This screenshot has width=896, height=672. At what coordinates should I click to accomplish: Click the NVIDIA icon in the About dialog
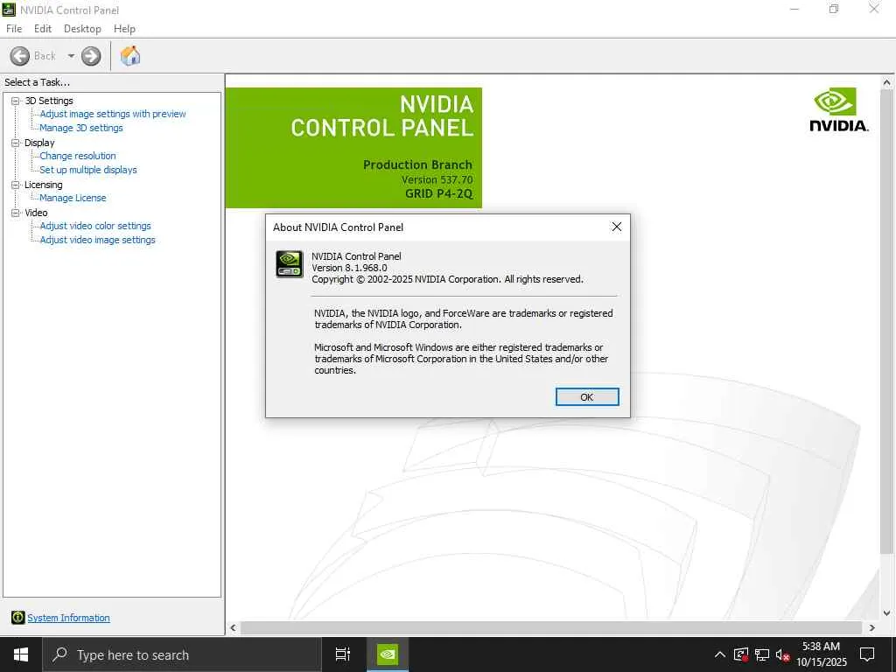click(290, 264)
